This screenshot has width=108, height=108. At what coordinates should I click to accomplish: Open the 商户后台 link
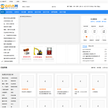tap(104, 22)
